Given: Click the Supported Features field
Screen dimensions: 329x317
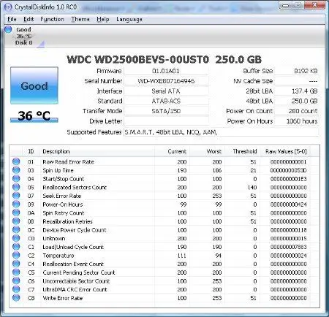Looking at the screenshot, I should pyautogui.click(x=221, y=132).
